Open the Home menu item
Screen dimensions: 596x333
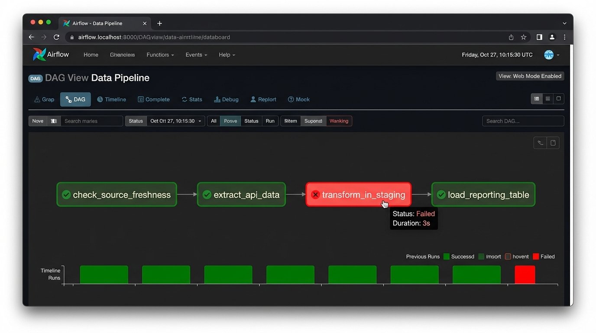[91, 55]
